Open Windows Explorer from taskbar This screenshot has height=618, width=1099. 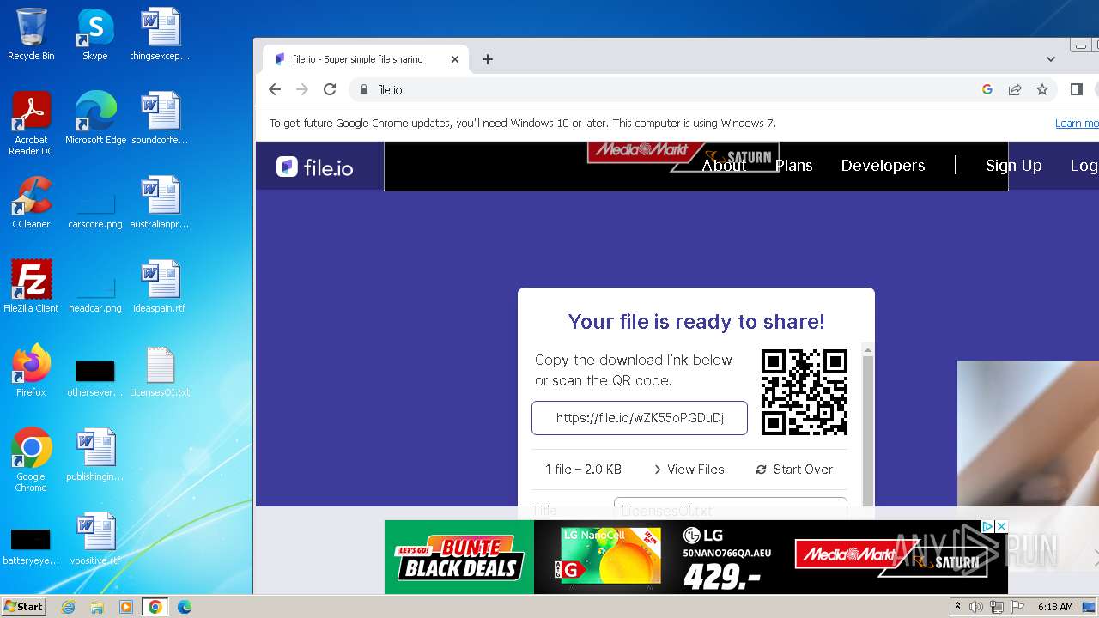click(97, 607)
